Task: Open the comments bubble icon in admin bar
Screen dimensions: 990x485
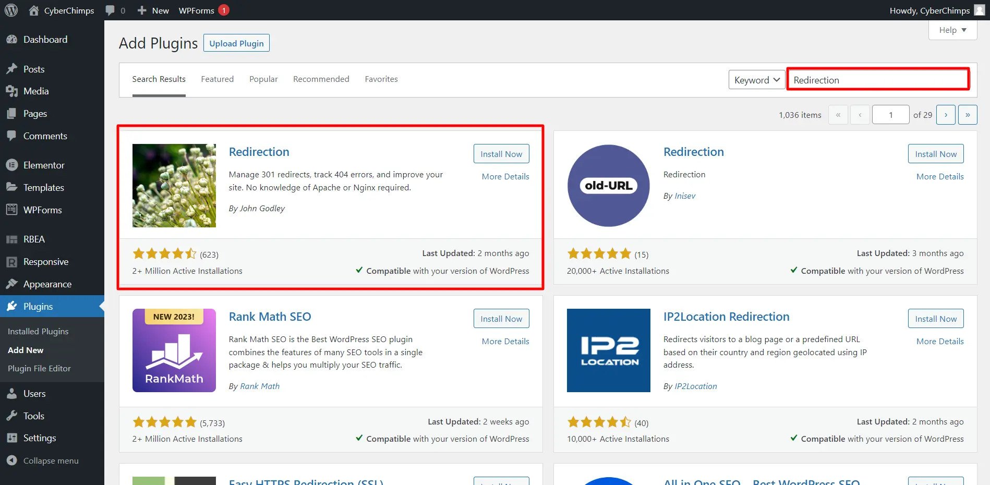Action: 110,10
